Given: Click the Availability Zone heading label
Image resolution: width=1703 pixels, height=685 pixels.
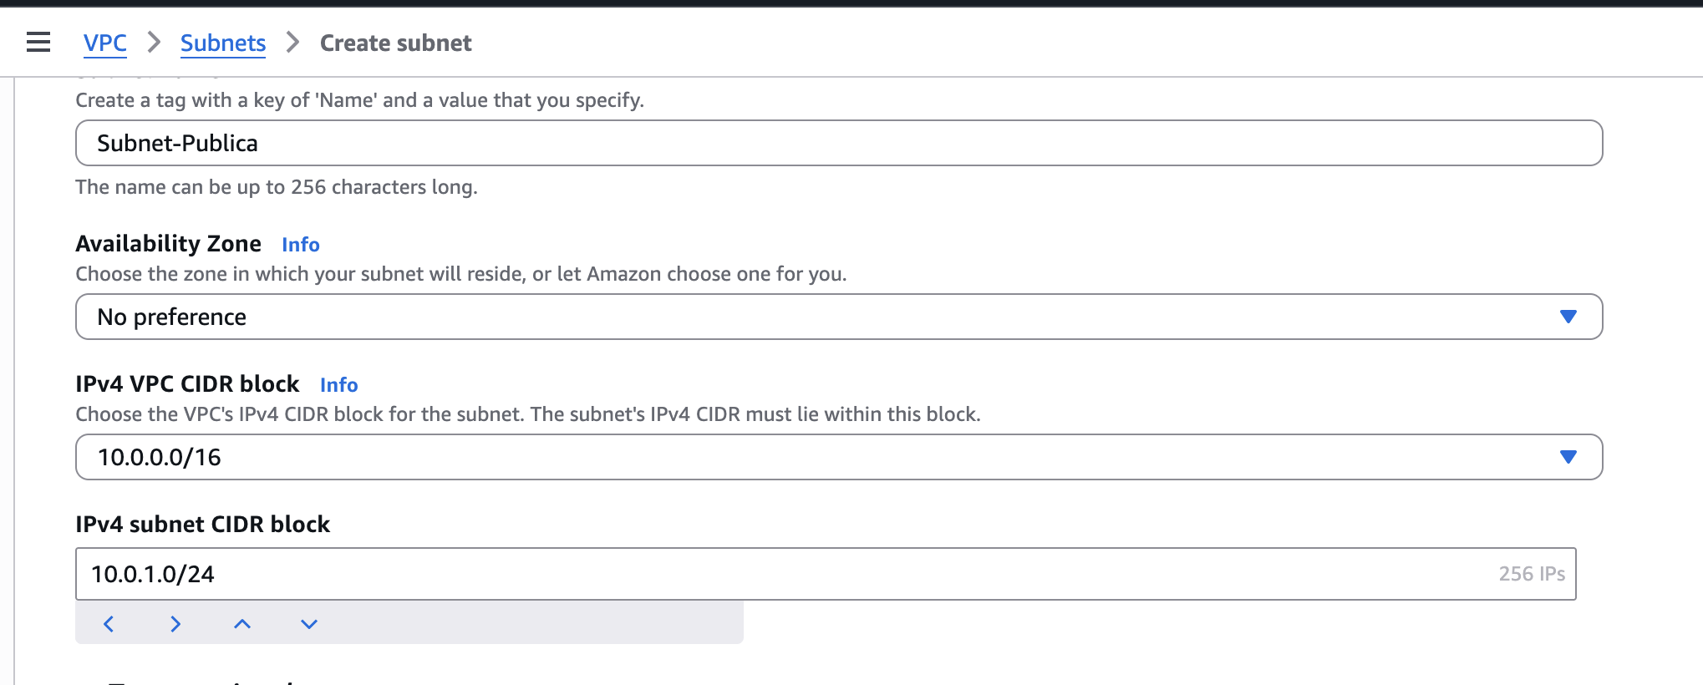Looking at the screenshot, I should pyautogui.click(x=169, y=244).
